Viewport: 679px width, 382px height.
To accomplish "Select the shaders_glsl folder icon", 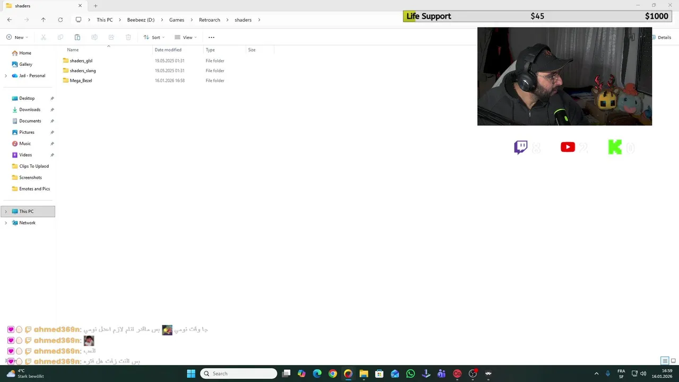I will pos(66,60).
